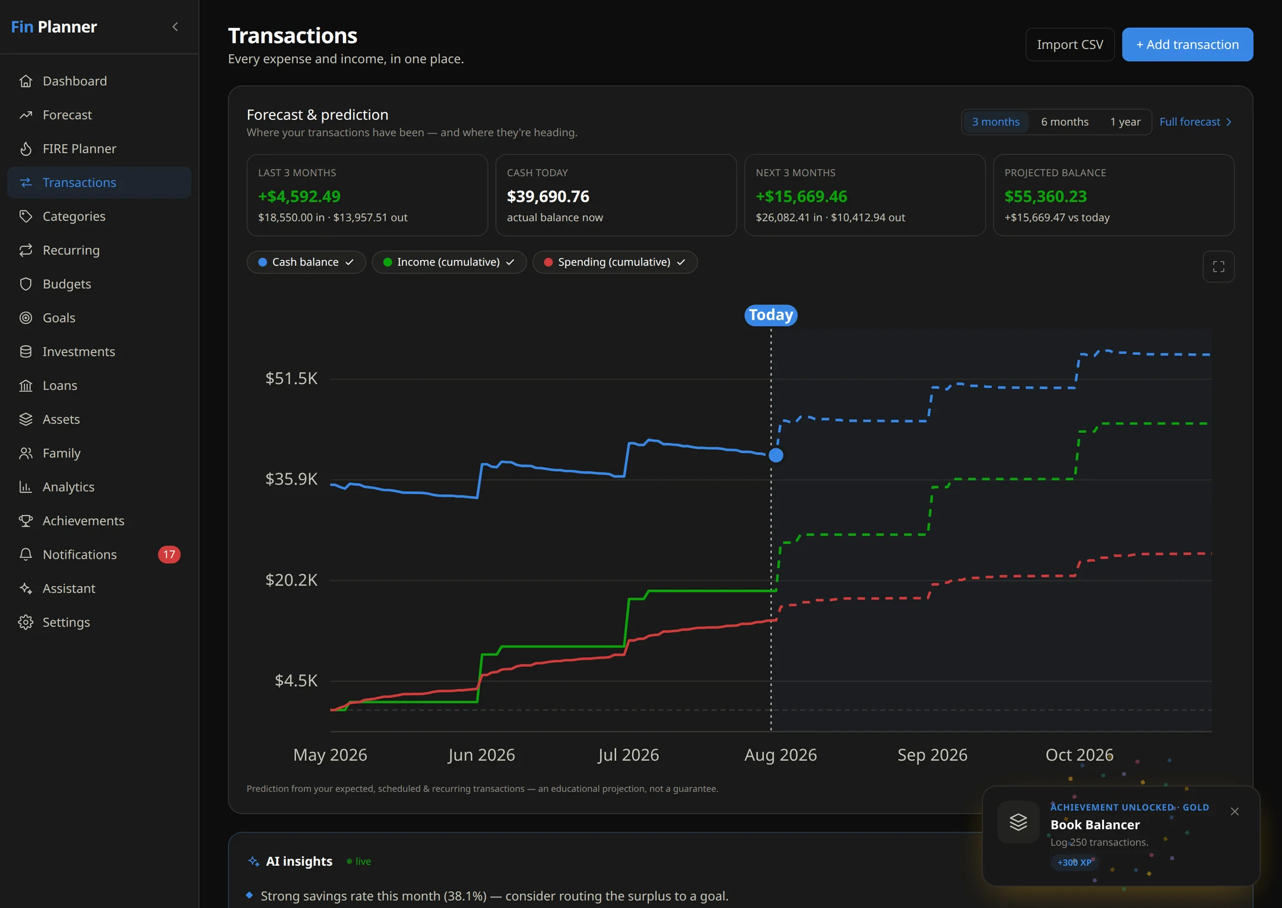Click the Assistant sparkle icon
The width and height of the screenshot is (1282, 908).
pos(26,589)
